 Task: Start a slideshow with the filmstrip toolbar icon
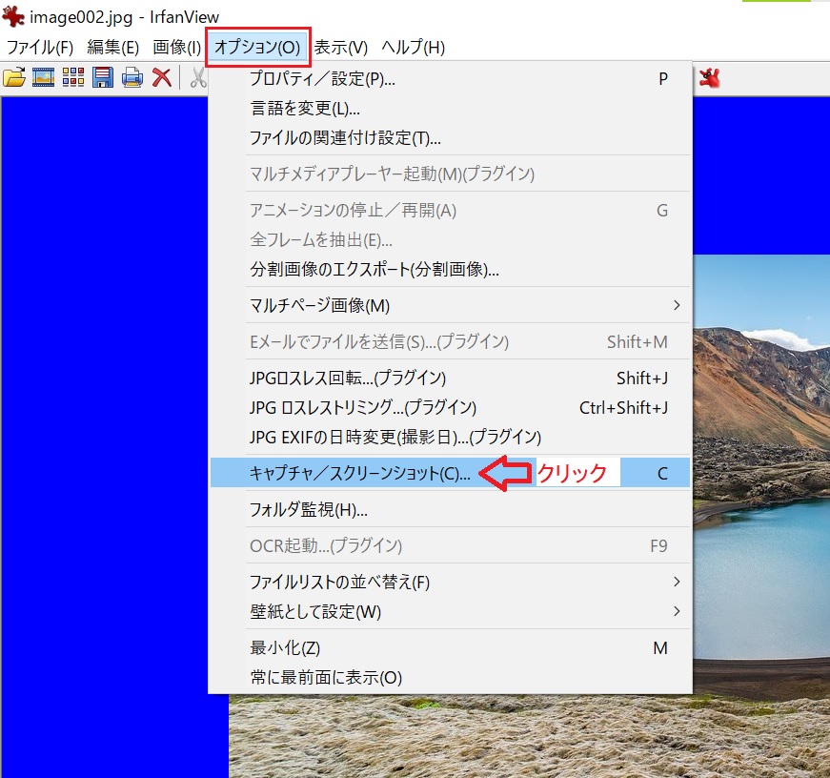pyautogui.click(x=44, y=77)
